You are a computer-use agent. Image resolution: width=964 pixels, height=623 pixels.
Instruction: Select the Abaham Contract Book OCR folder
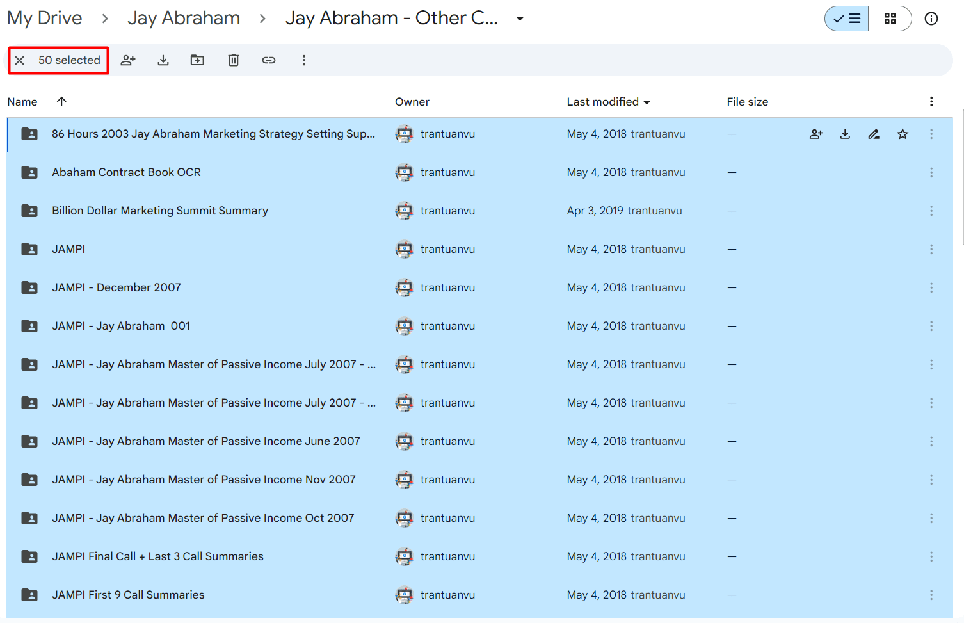click(479, 172)
